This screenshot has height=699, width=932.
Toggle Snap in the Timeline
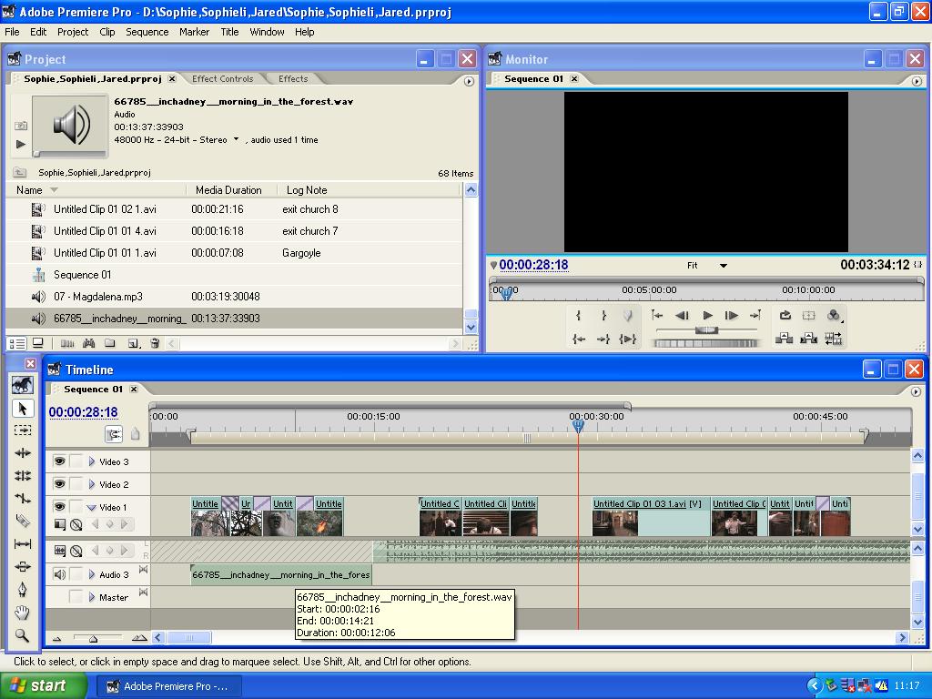tap(114, 434)
